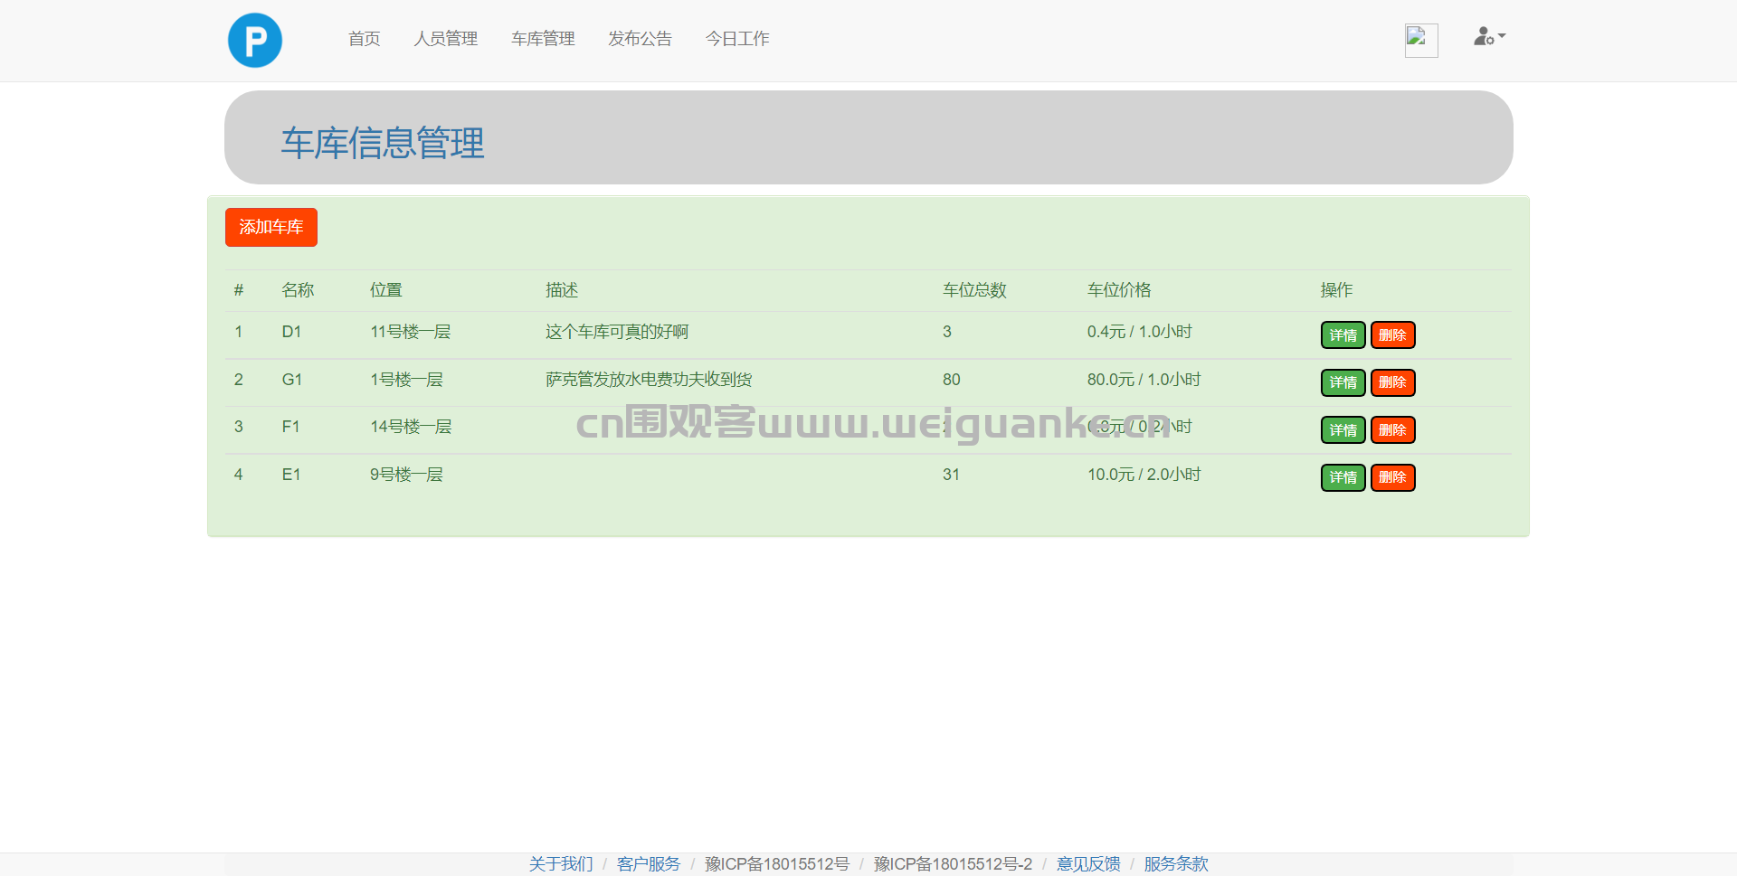Show 详情 for garage E1
Viewport: 1737px width, 876px height.
[x=1343, y=477]
